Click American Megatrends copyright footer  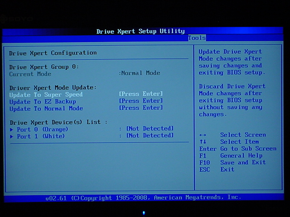pyautogui.click(x=143, y=198)
